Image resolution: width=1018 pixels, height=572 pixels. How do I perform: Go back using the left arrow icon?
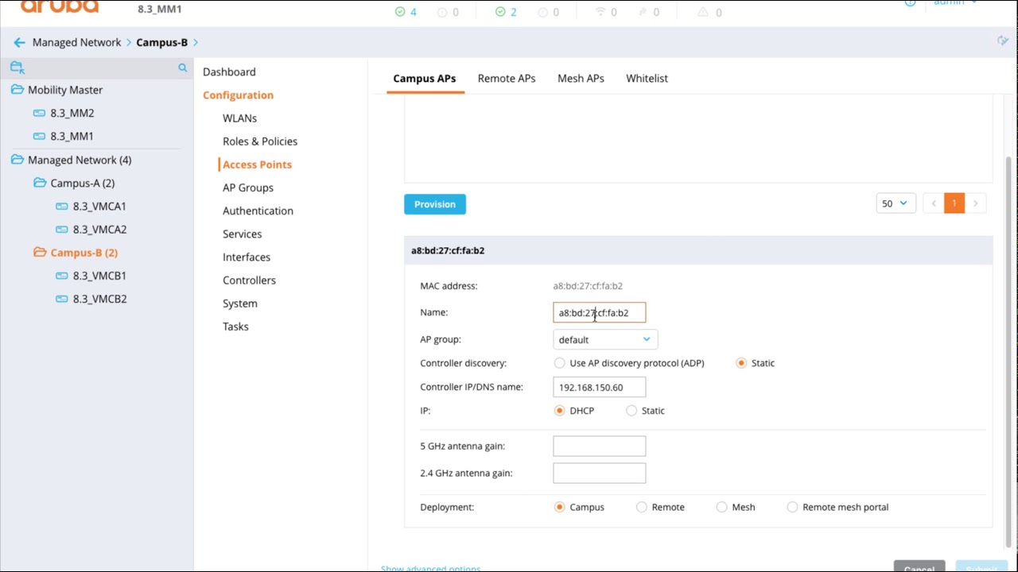click(19, 42)
